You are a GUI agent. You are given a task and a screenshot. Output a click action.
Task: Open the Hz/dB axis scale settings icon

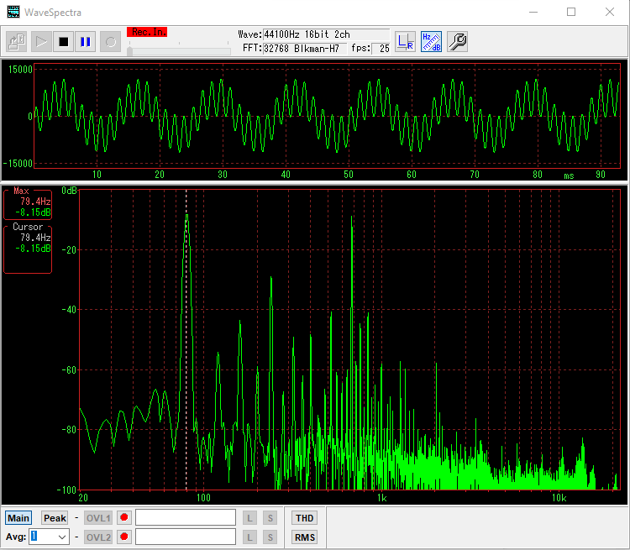(431, 41)
